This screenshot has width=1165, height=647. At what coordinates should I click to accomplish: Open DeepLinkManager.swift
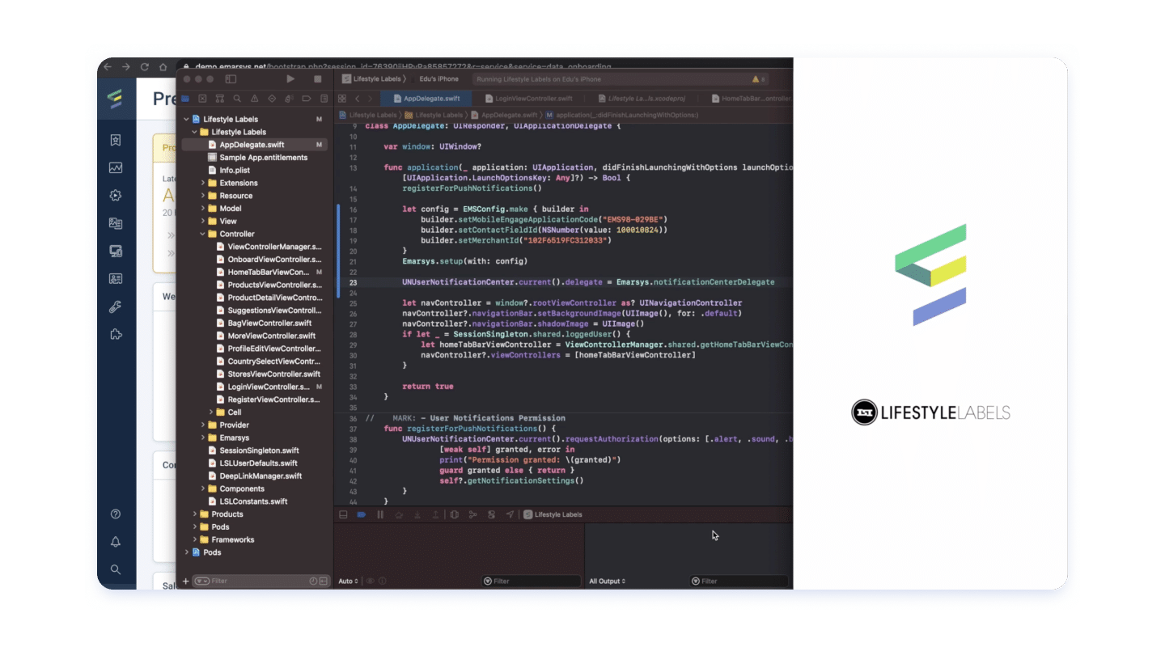[254, 476]
